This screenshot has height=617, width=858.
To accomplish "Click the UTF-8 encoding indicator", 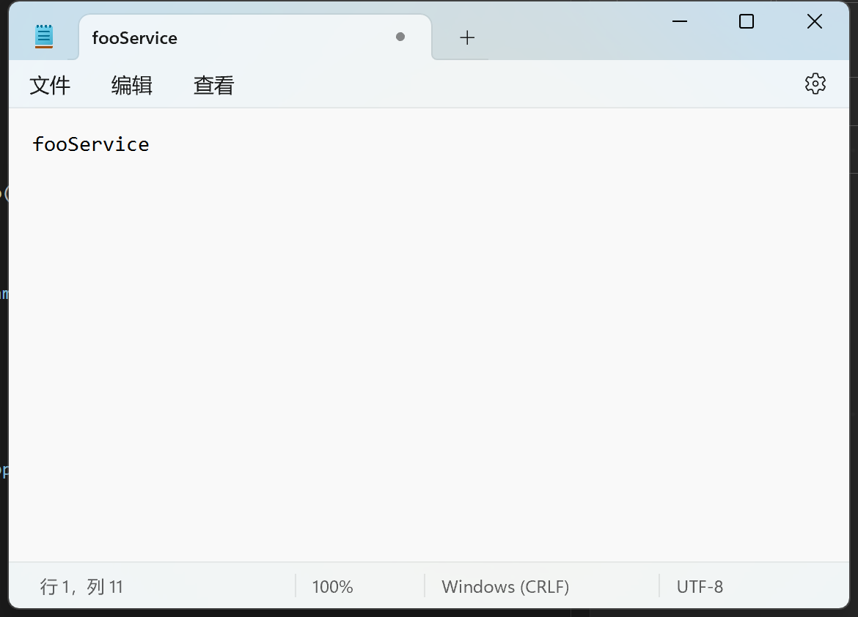I will click(x=700, y=587).
